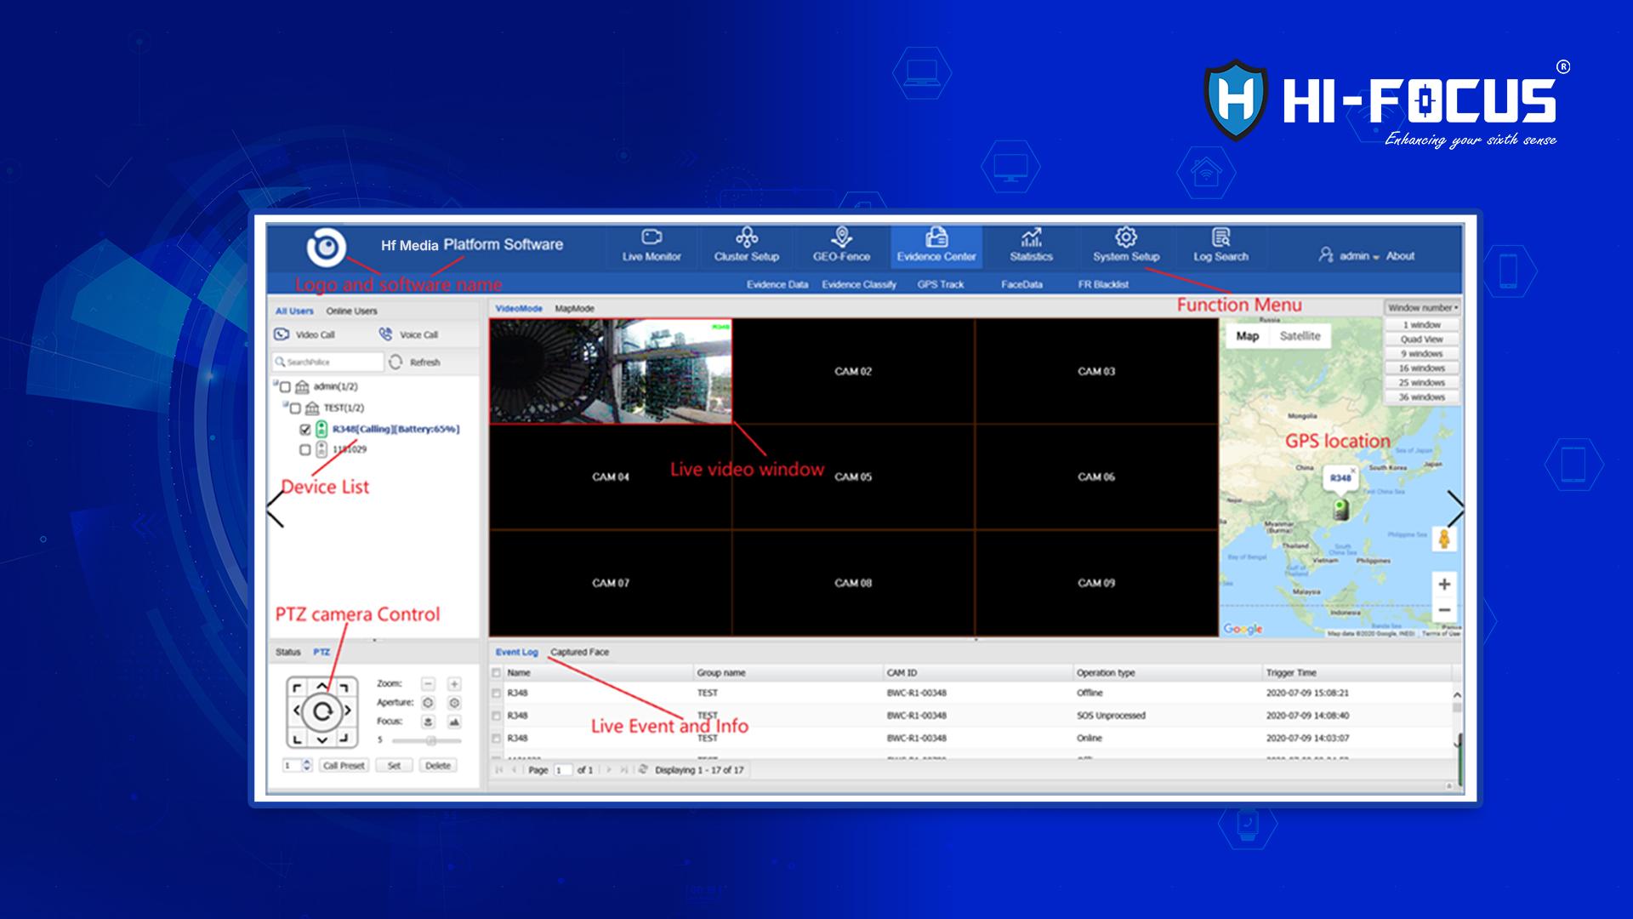The image size is (1633, 919).
Task: Select the 36 windows layout option
Action: click(x=1422, y=397)
